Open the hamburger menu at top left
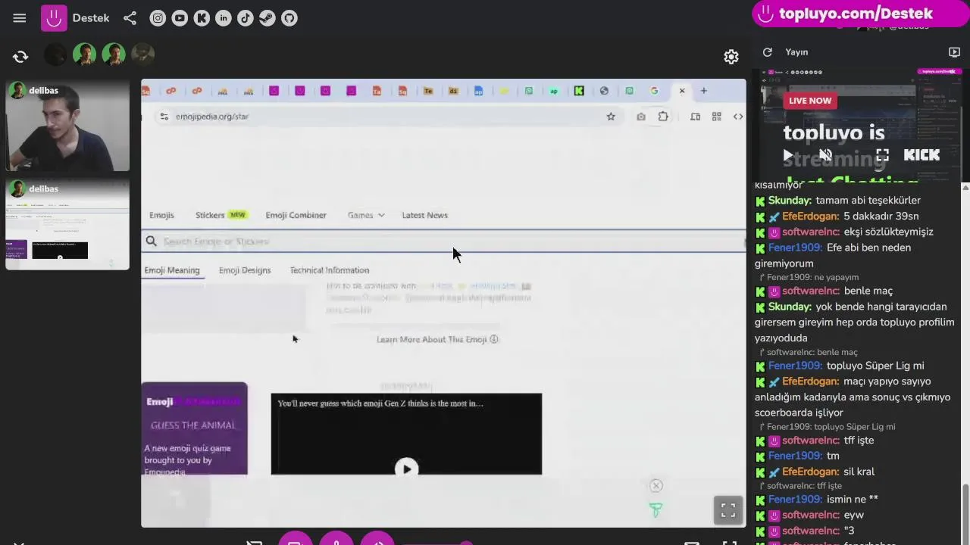Viewport: 970px width, 545px height. [20, 18]
